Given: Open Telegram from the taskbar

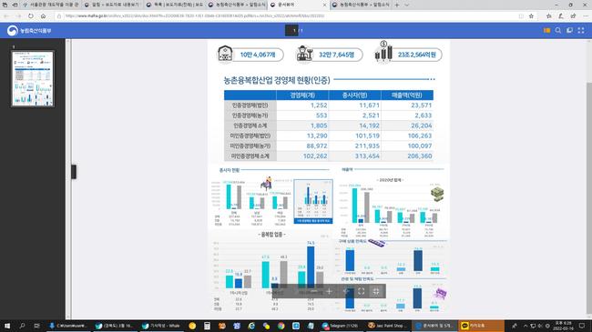Looking at the screenshot, I should 340,326.
